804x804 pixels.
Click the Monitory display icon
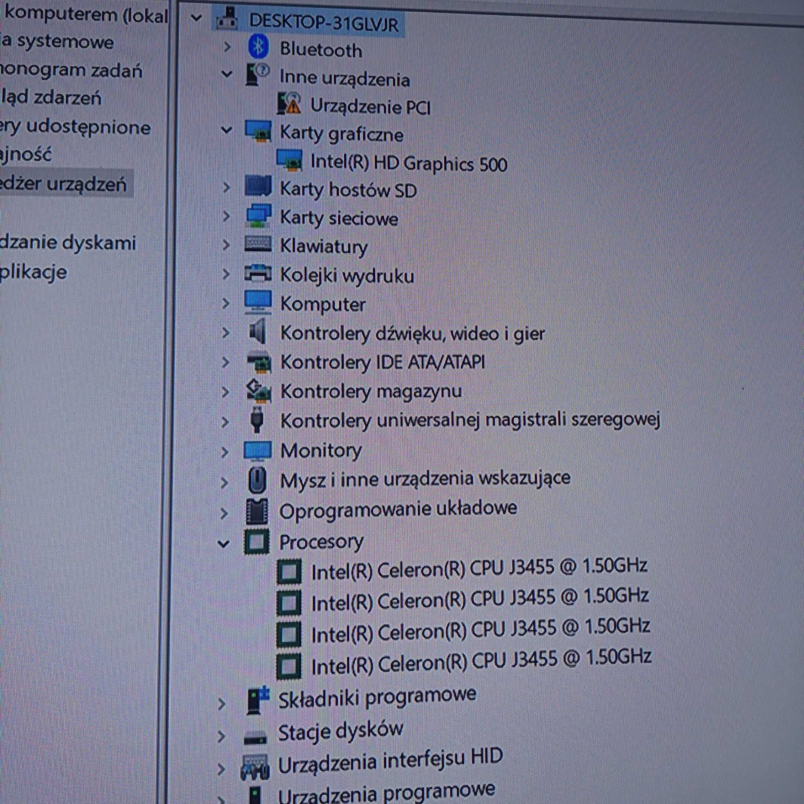(x=258, y=451)
